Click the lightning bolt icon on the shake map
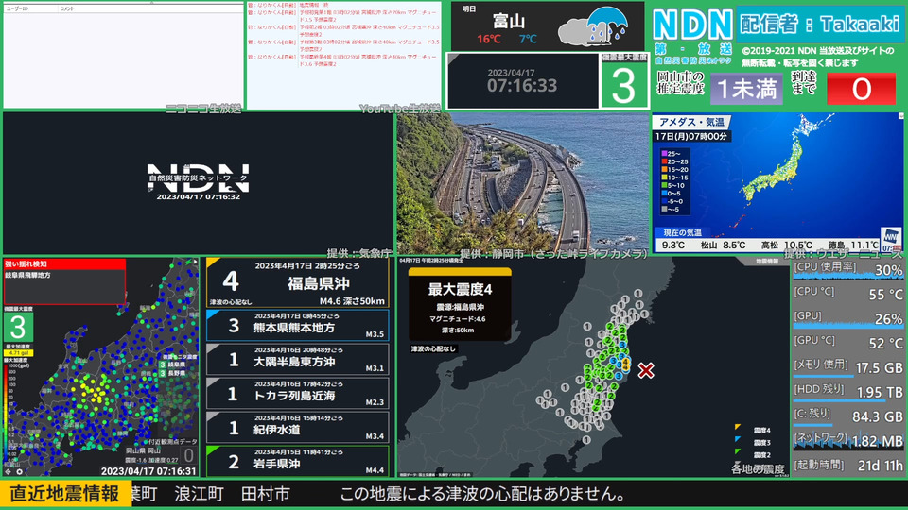 (x=188, y=262)
